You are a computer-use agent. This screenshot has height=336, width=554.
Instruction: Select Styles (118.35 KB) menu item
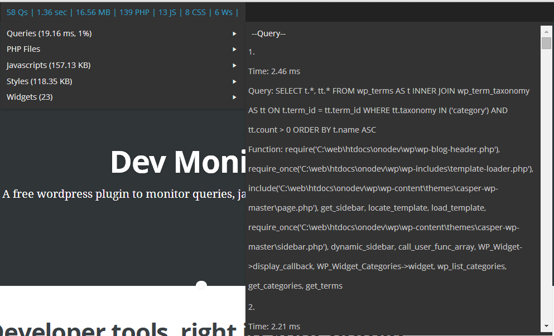[123, 81]
